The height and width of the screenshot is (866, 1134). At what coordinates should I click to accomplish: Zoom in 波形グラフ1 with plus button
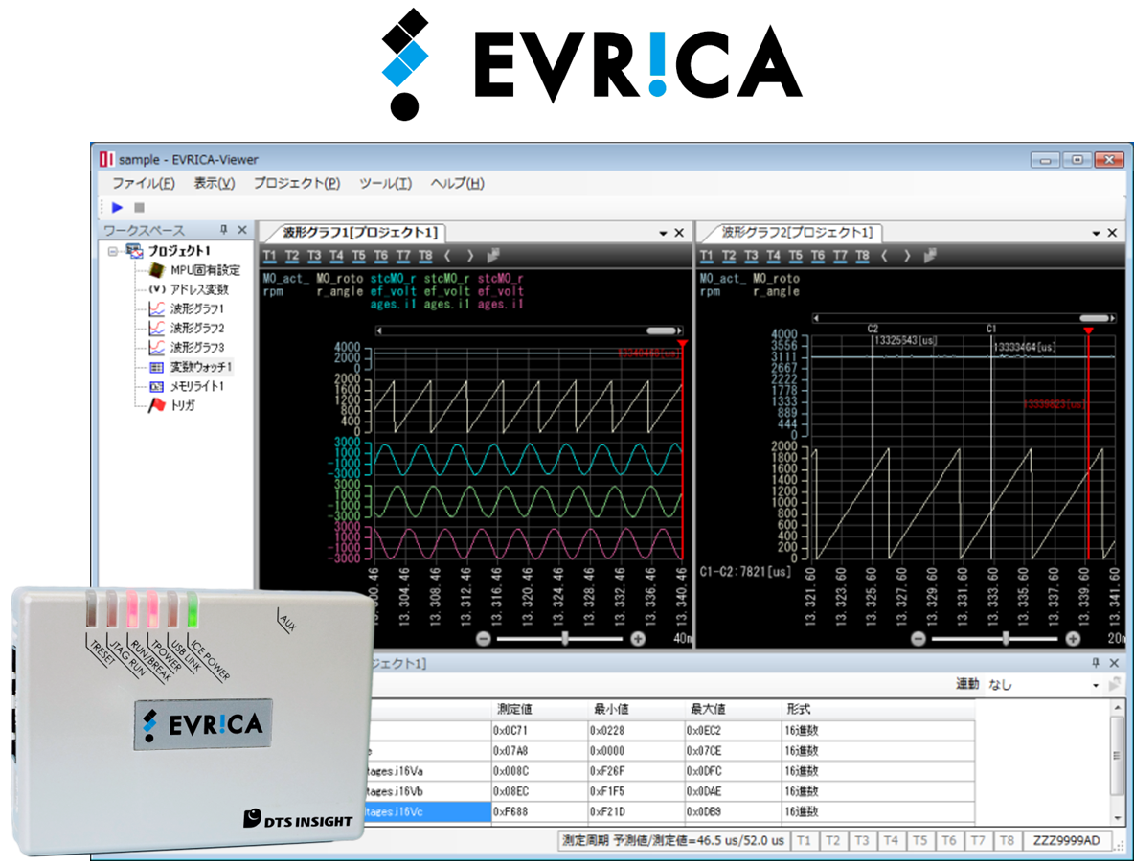(x=638, y=639)
